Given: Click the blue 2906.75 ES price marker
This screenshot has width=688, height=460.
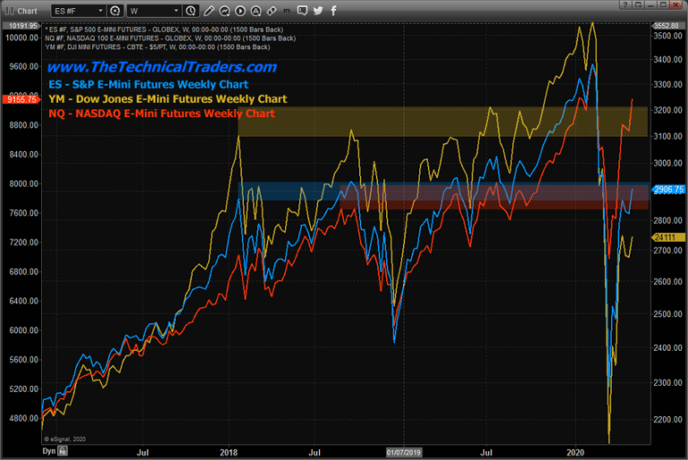Looking at the screenshot, I should coord(668,190).
